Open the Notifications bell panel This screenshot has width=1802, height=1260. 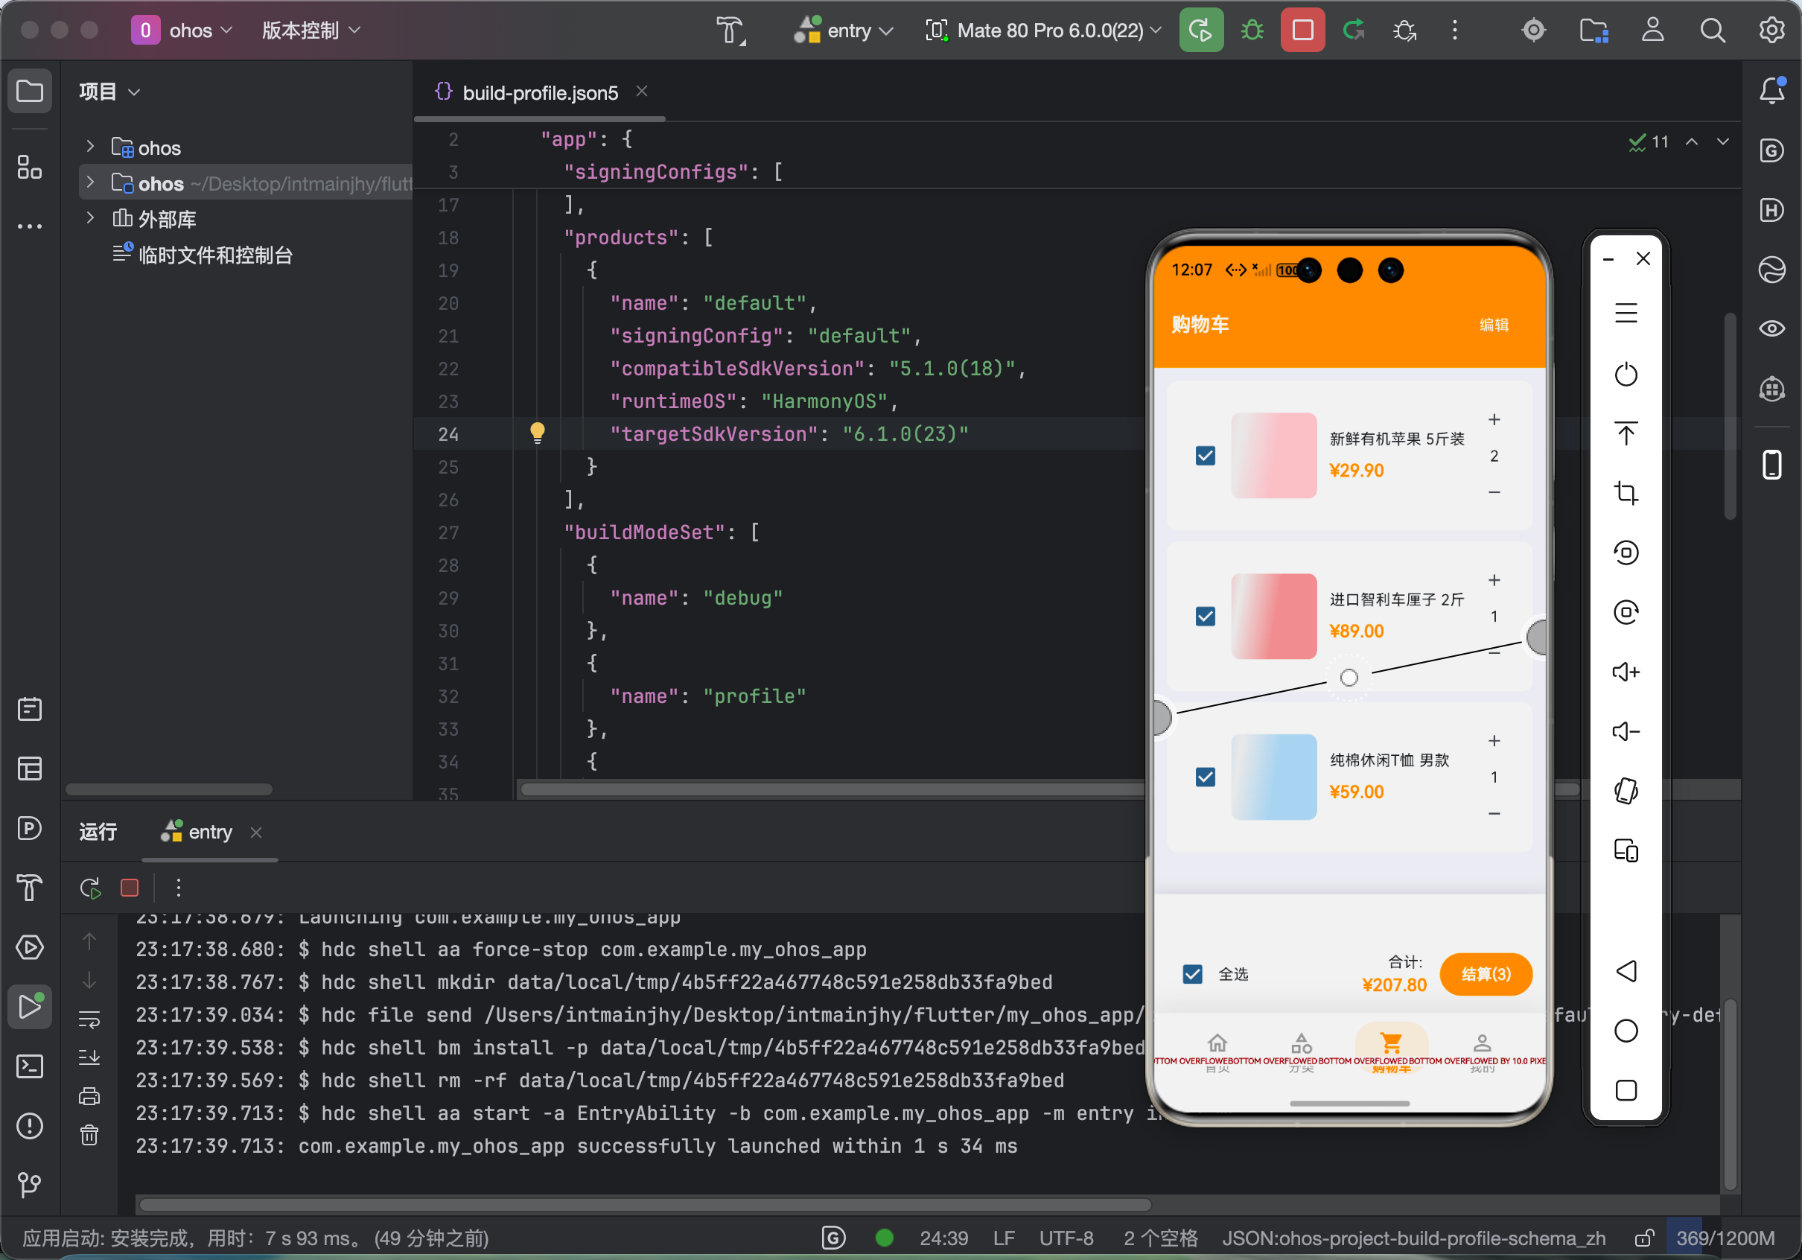[x=1771, y=90]
